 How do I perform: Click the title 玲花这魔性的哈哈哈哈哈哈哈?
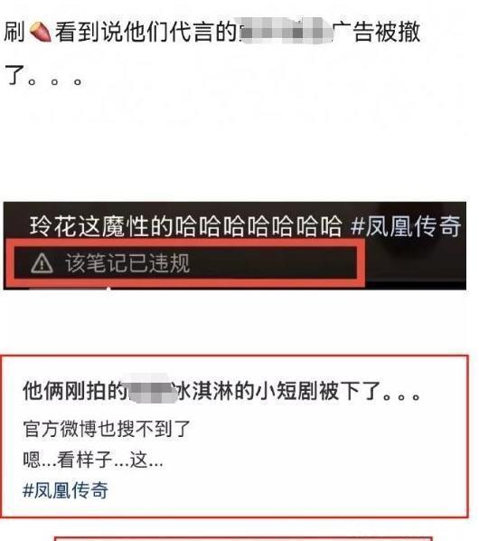pyautogui.click(x=186, y=226)
